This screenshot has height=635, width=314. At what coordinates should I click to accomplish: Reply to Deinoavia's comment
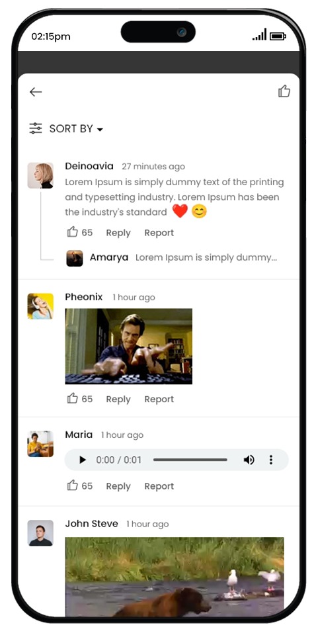coord(118,233)
